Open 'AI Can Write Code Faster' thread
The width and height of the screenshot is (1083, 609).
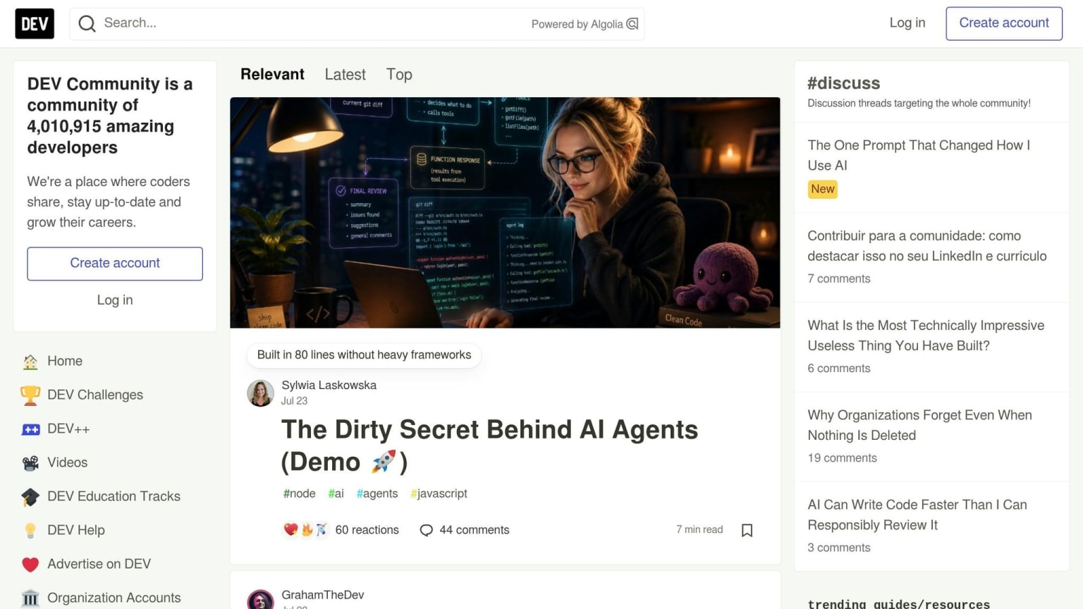point(917,515)
